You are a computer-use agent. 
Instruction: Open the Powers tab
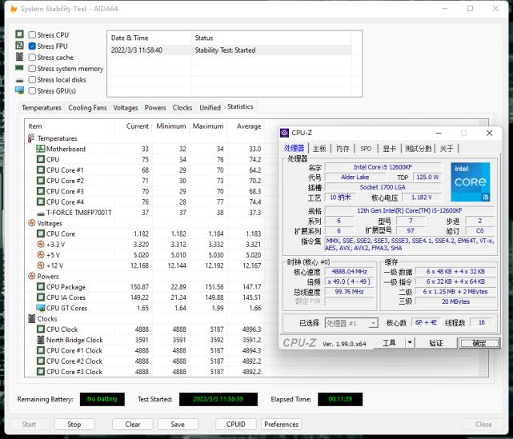coord(155,107)
